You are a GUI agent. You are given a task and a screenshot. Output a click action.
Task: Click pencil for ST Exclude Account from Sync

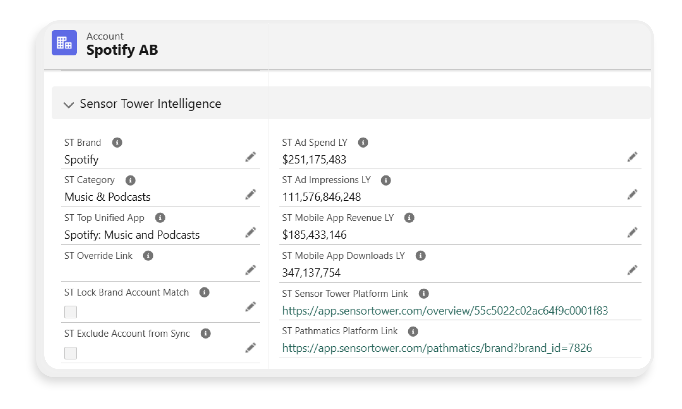click(250, 348)
